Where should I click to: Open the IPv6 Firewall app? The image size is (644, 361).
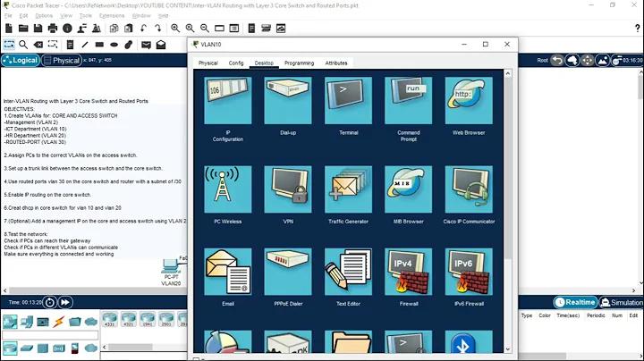469,272
